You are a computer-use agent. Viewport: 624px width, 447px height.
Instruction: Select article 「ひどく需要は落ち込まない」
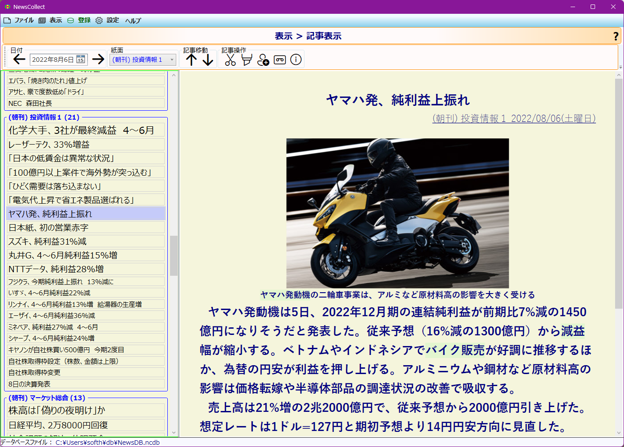[x=86, y=186]
